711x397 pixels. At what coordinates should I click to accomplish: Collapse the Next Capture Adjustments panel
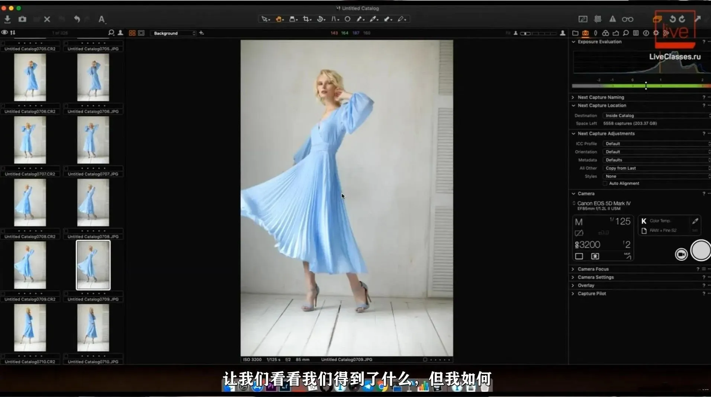tap(573, 133)
